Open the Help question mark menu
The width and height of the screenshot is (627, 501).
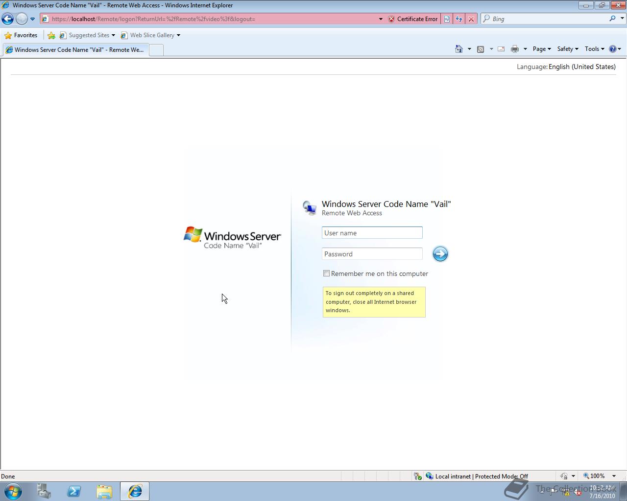(615, 49)
